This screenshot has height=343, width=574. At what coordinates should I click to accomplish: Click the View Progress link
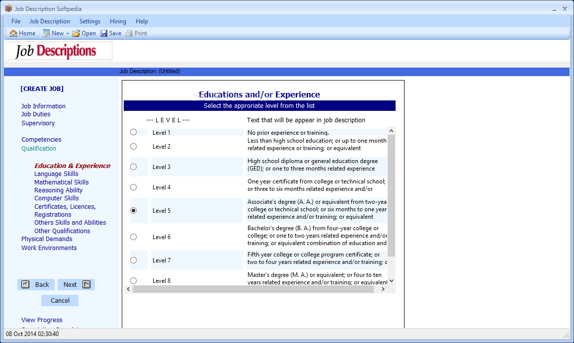point(42,320)
